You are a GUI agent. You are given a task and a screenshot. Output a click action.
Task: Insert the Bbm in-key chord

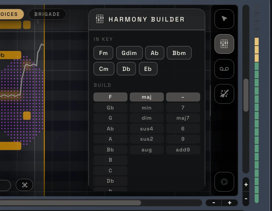(x=179, y=53)
